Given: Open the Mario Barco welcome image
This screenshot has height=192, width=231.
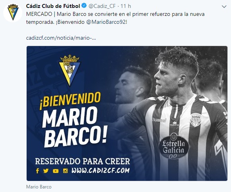Looking at the screenshot, I should (127, 113).
